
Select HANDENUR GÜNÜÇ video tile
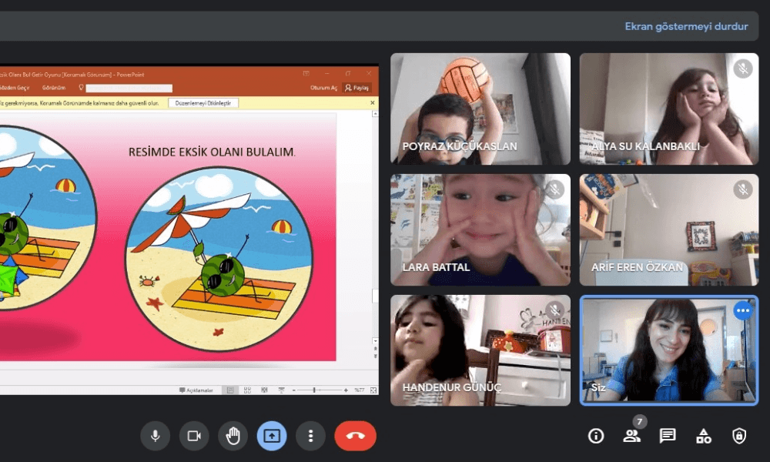[x=480, y=350]
